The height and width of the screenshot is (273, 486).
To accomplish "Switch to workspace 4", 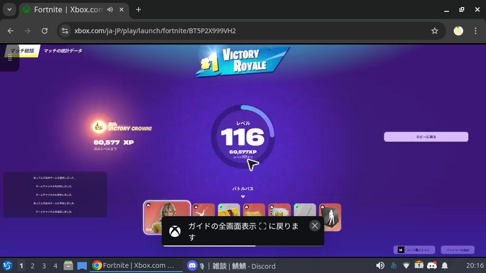I will (55, 265).
